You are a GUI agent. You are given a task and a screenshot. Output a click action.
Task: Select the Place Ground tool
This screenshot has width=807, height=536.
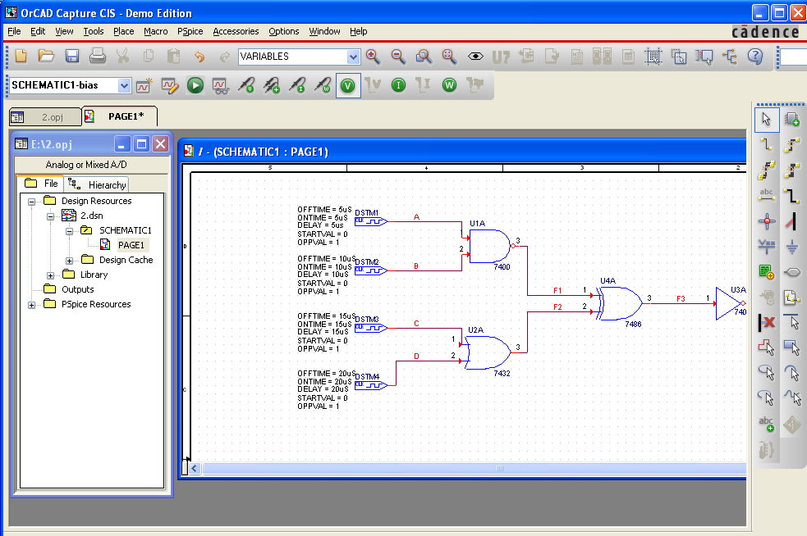pos(792,246)
